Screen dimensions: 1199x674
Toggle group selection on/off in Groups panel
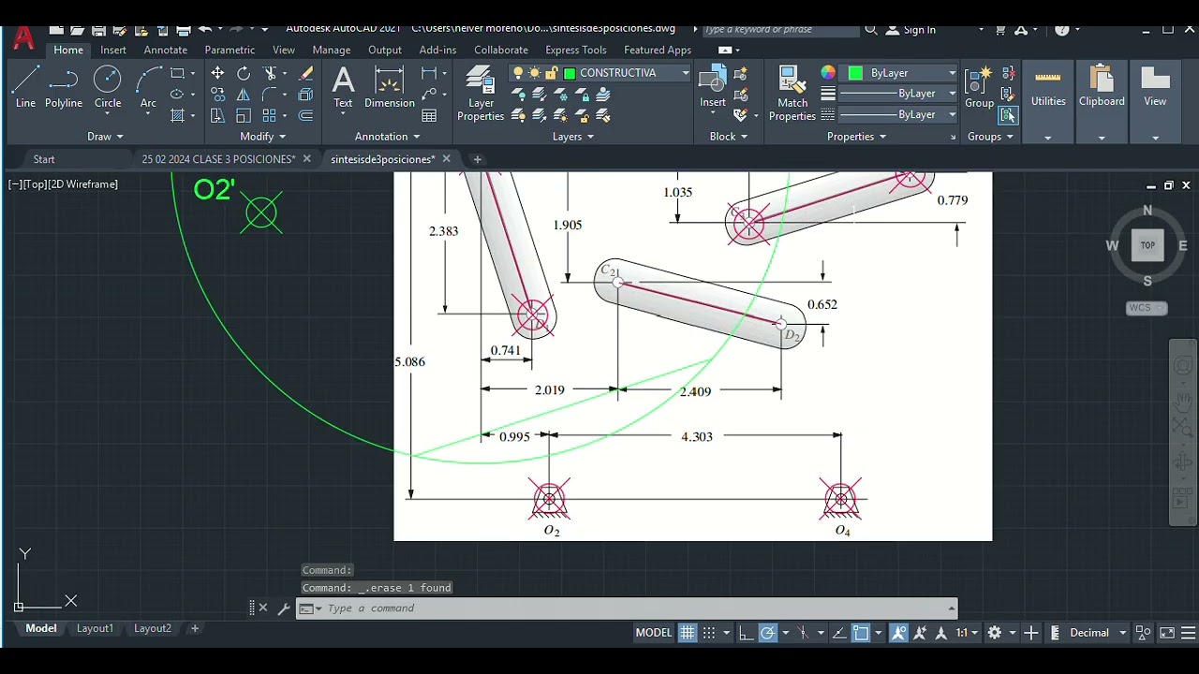click(x=1009, y=116)
